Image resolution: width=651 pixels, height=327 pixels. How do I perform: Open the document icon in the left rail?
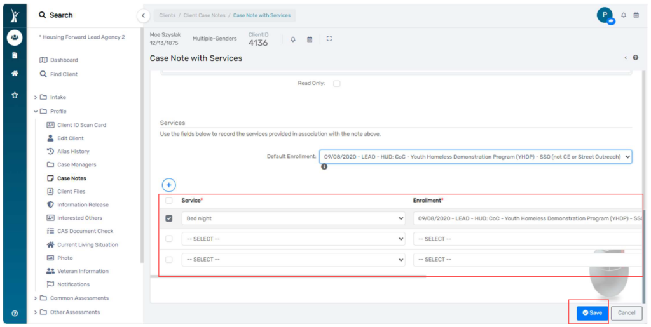tap(15, 55)
